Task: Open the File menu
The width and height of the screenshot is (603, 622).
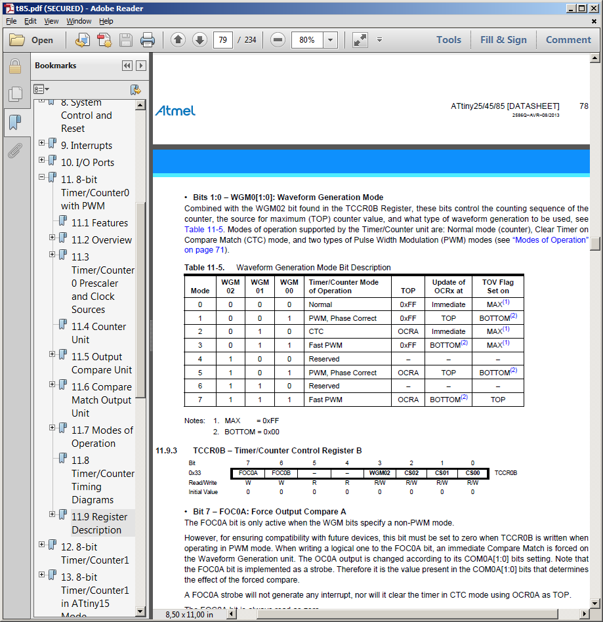Action: (x=12, y=21)
